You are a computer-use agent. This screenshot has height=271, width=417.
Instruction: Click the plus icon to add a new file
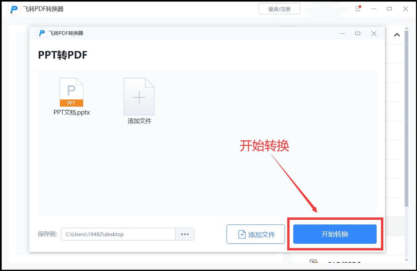[x=139, y=96]
